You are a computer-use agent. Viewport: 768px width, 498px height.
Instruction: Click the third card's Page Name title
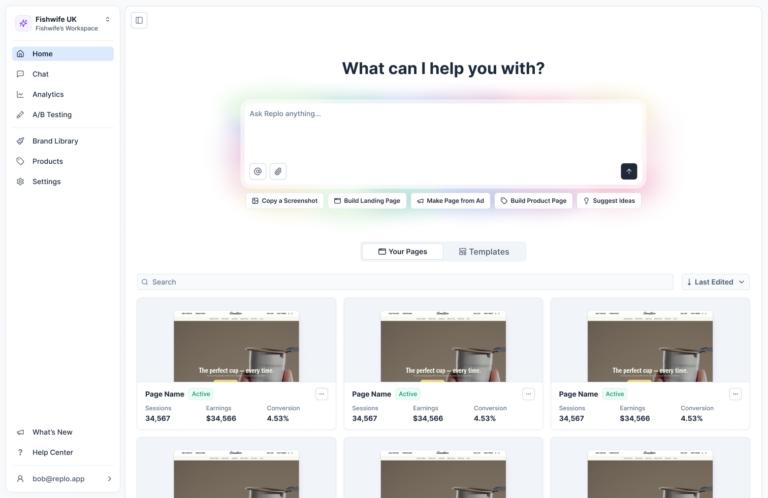coord(579,394)
